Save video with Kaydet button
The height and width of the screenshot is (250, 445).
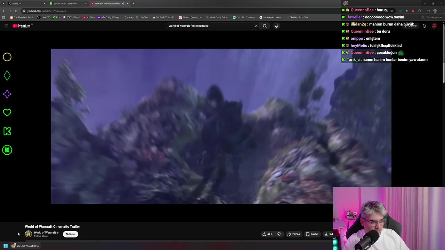tap(312, 234)
